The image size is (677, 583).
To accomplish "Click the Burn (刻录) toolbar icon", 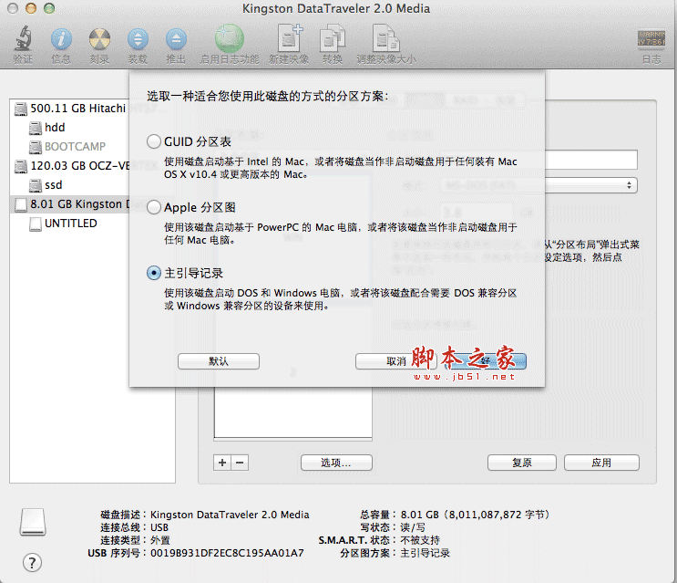I will (99, 39).
